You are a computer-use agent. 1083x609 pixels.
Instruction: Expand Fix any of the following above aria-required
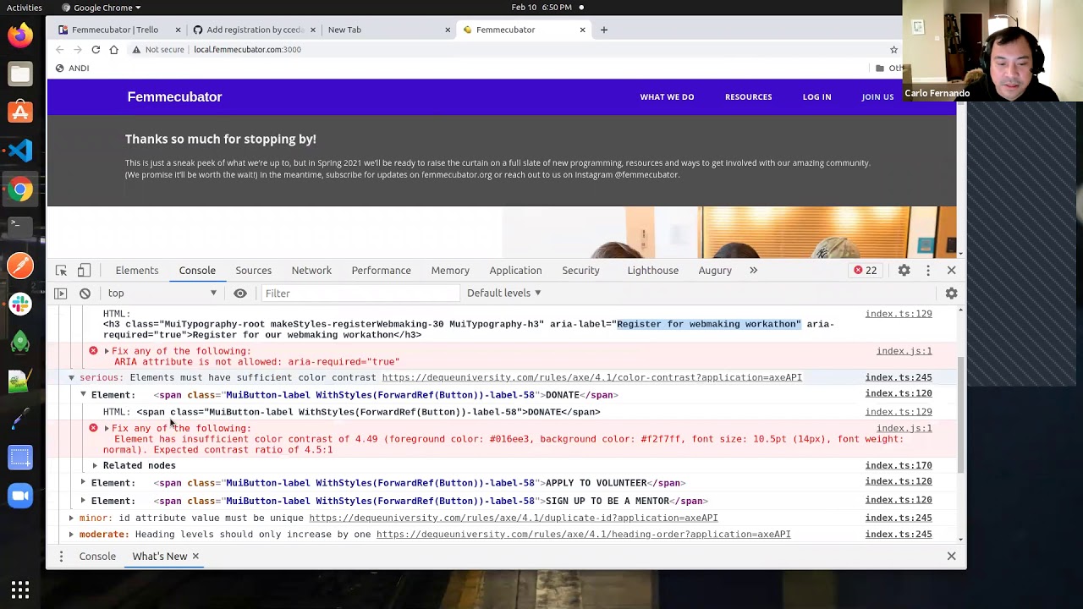click(x=106, y=351)
